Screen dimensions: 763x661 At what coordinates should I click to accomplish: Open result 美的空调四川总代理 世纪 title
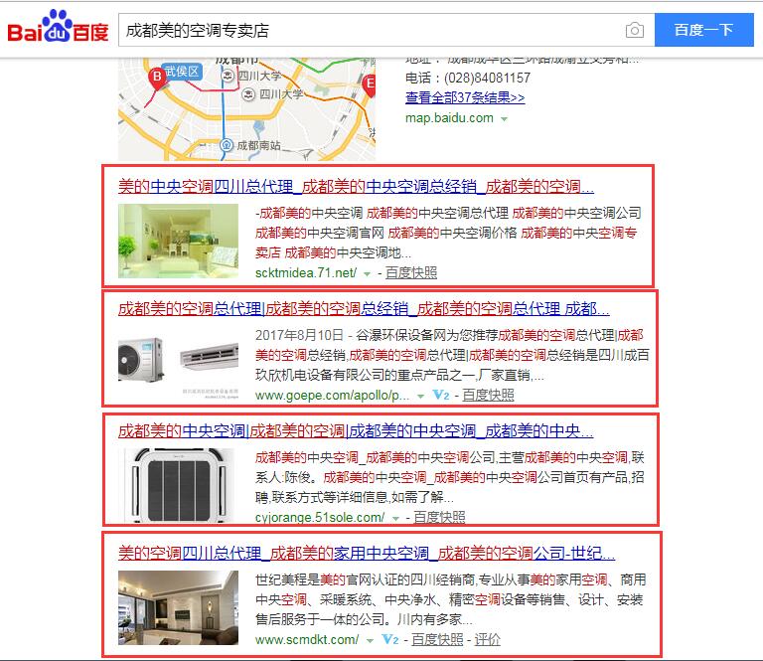[x=367, y=553]
